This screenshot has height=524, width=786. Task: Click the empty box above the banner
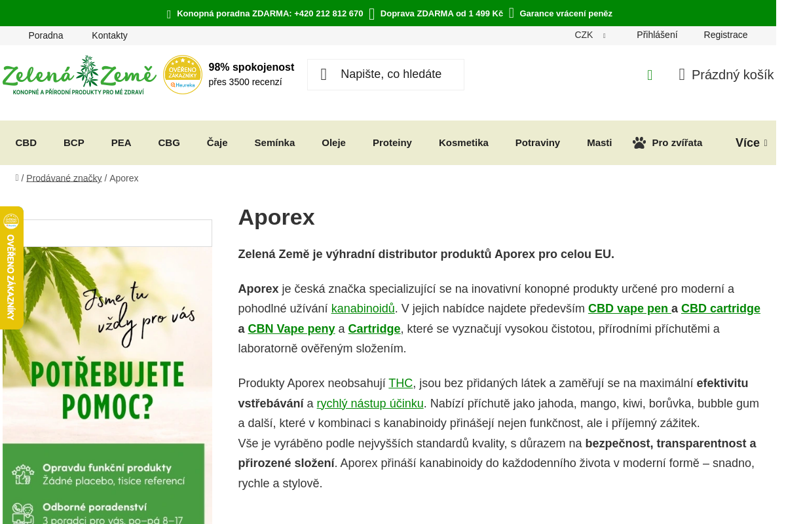tap(107, 233)
